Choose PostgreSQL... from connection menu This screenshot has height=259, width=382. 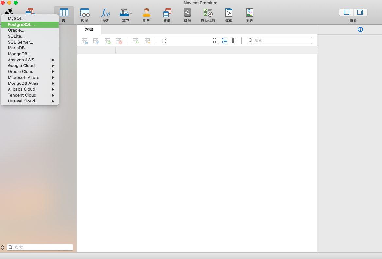point(30,24)
